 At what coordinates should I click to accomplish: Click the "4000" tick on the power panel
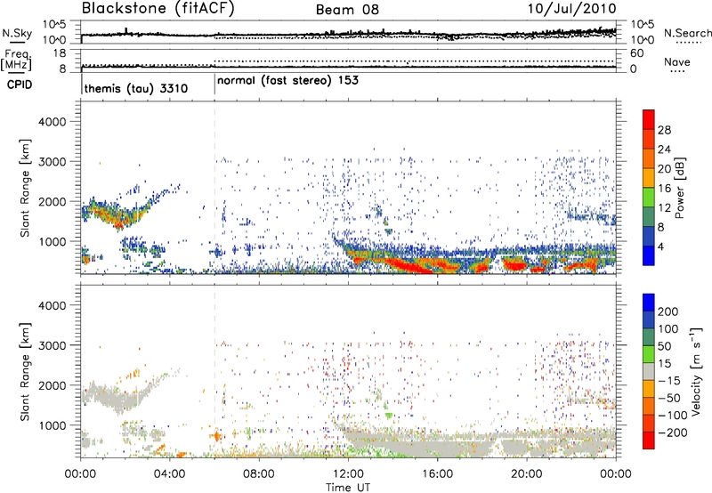point(52,122)
